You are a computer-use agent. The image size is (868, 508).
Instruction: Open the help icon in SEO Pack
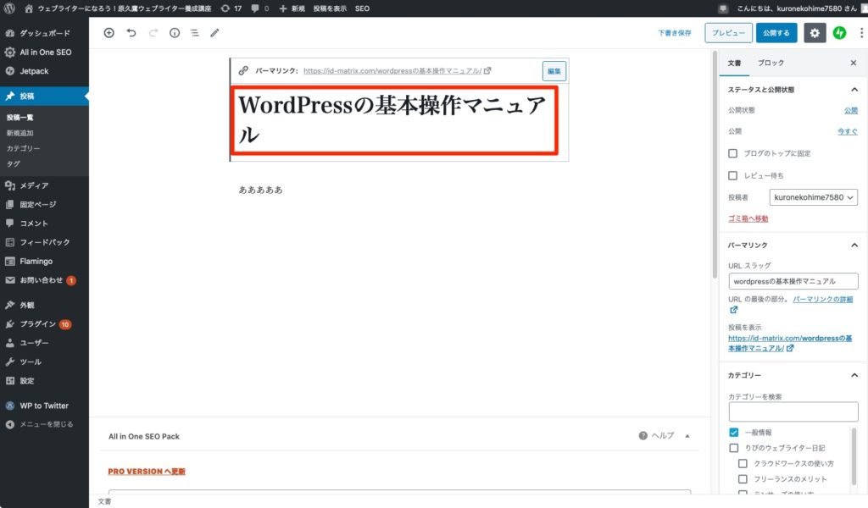643,435
